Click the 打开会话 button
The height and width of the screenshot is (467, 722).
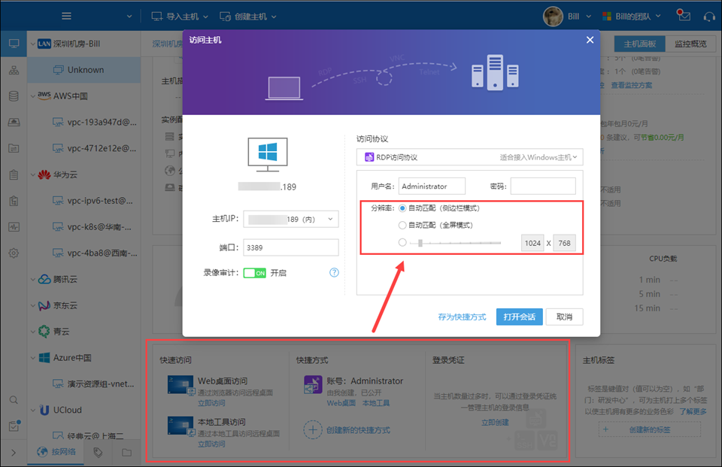[519, 317]
